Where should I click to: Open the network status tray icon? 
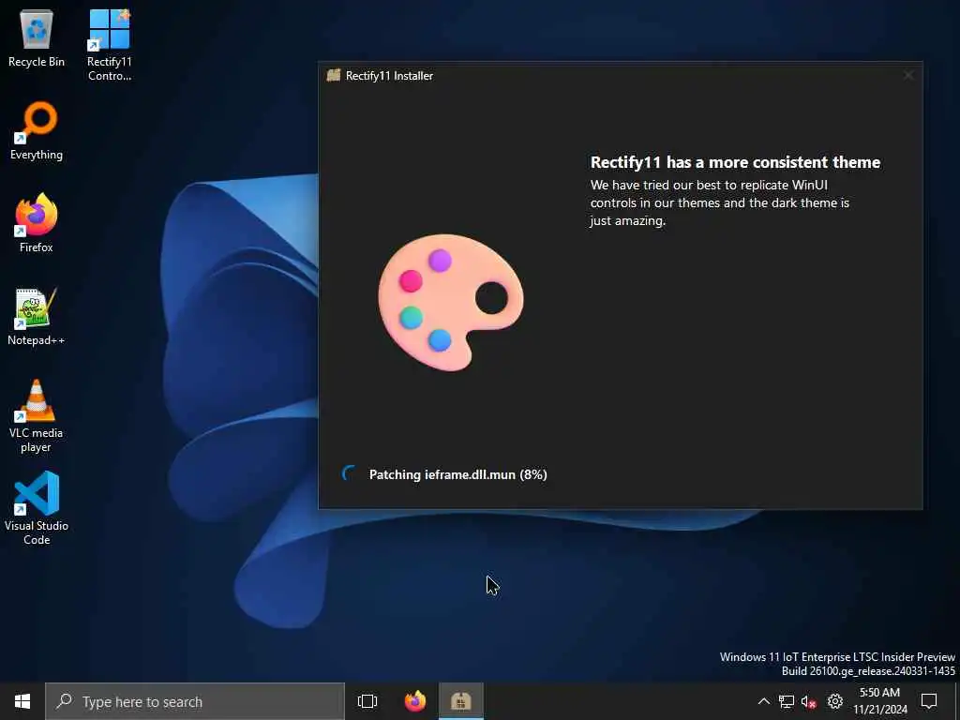pos(787,701)
